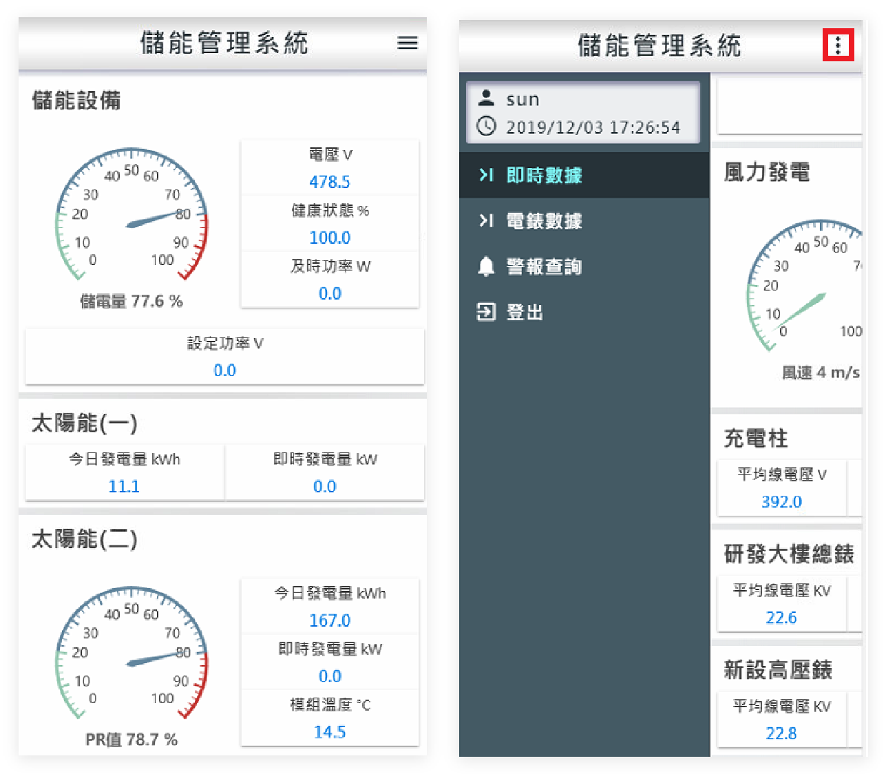The width and height of the screenshot is (886, 774).
Task: Click 登出 to log out
Action: point(525,312)
